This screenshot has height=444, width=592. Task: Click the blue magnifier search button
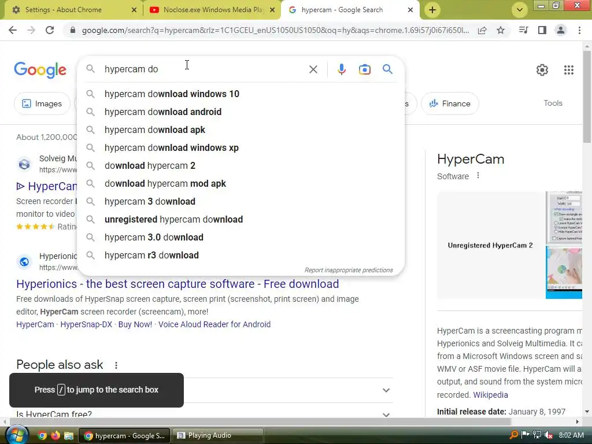tap(387, 69)
